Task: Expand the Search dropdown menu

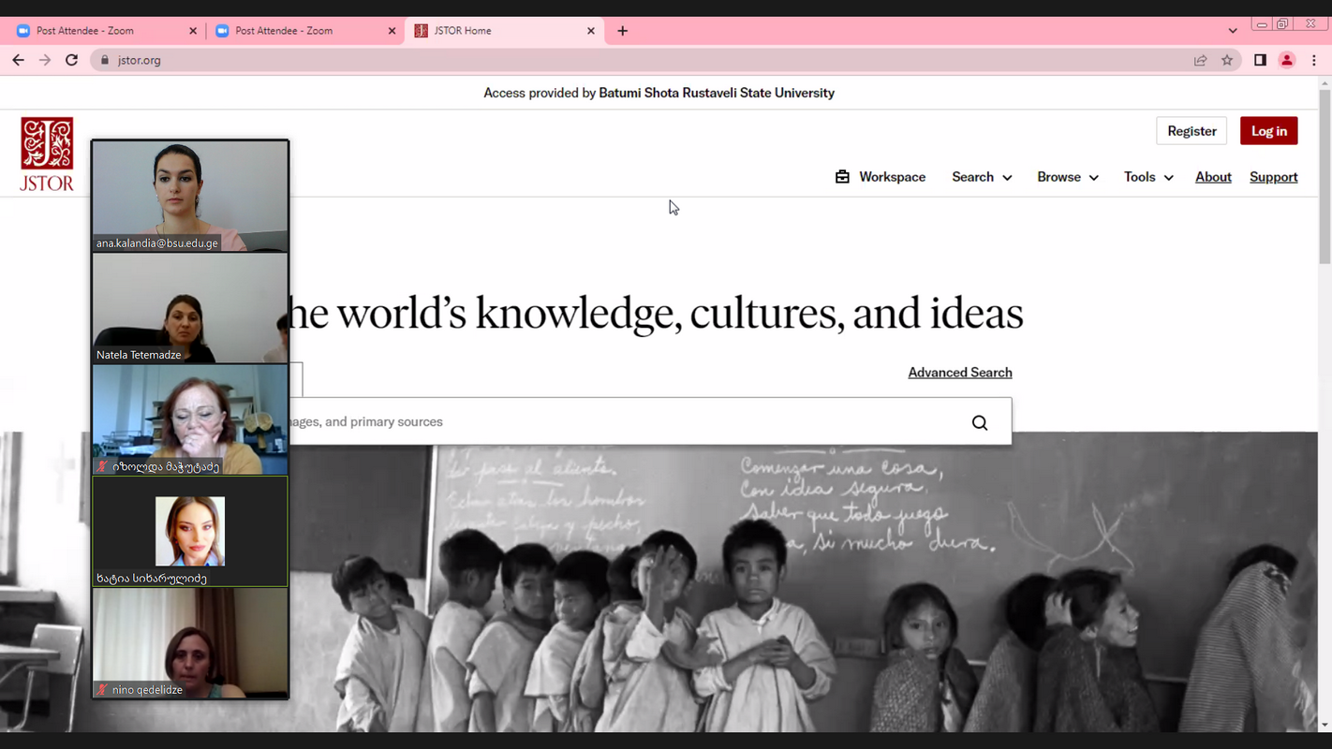Action: pos(982,177)
